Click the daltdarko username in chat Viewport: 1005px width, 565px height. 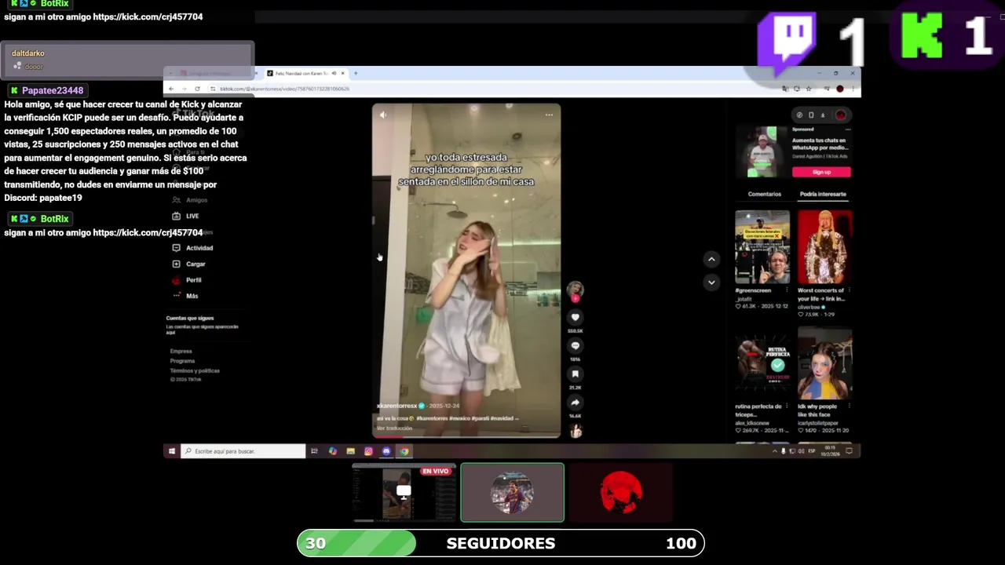coord(28,53)
